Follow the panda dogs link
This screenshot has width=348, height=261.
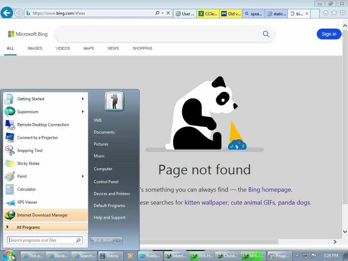pyautogui.click(x=294, y=203)
